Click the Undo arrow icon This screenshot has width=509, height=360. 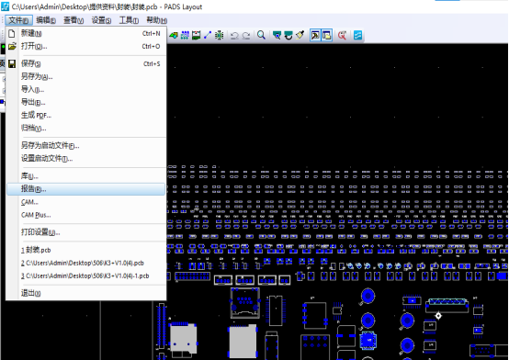click(x=234, y=35)
